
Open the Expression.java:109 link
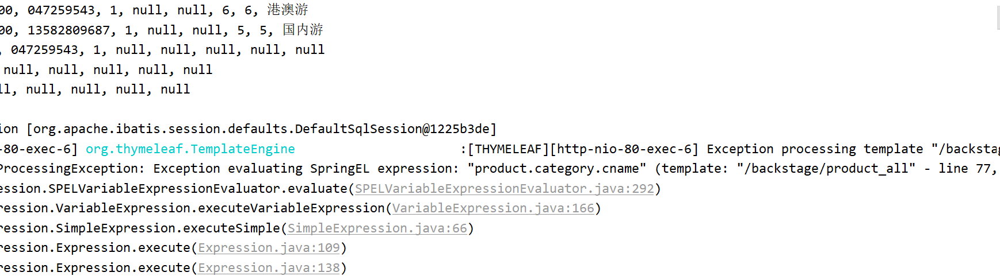point(269,248)
